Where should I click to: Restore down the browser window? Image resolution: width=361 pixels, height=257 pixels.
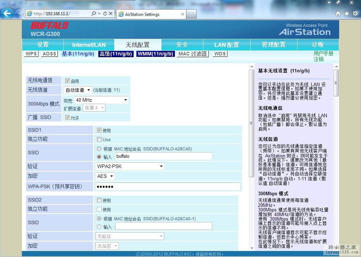tap(338, 2)
